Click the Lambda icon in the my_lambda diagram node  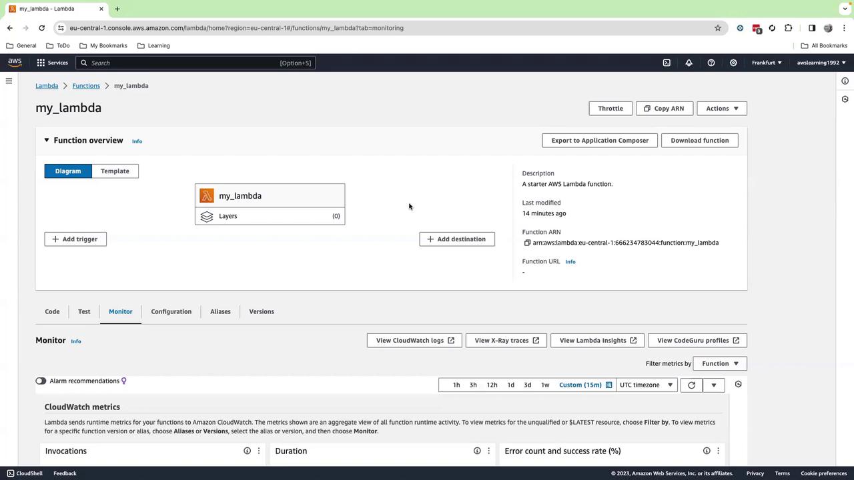point(207,196)
